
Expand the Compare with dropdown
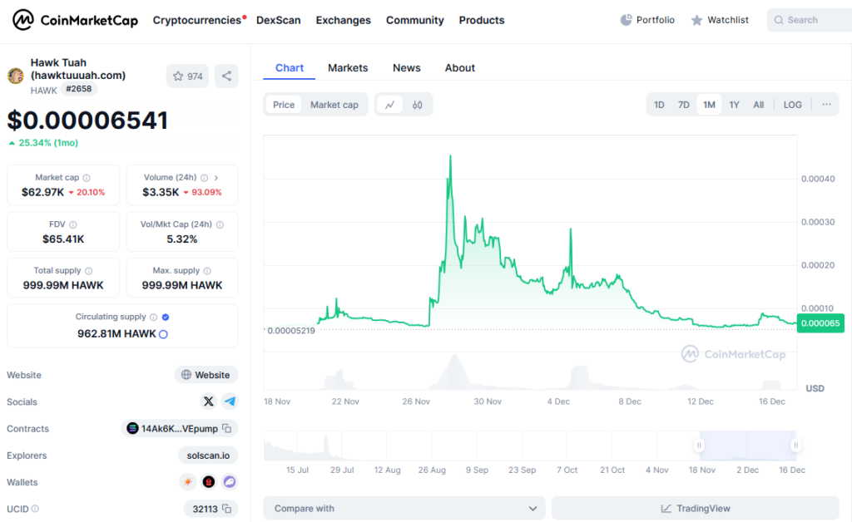(x=404, y=509)
